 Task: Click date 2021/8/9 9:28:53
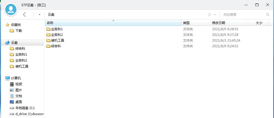pos(225,29)
